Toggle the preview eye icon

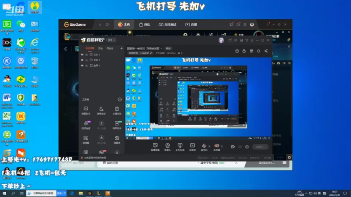coord(240,147)
